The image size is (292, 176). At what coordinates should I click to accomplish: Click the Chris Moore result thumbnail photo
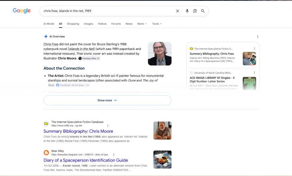(x=162, y=131)
